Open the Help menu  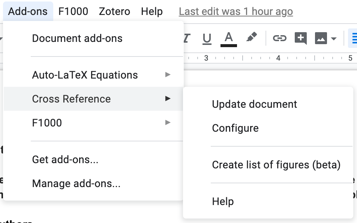coord(151,11)
